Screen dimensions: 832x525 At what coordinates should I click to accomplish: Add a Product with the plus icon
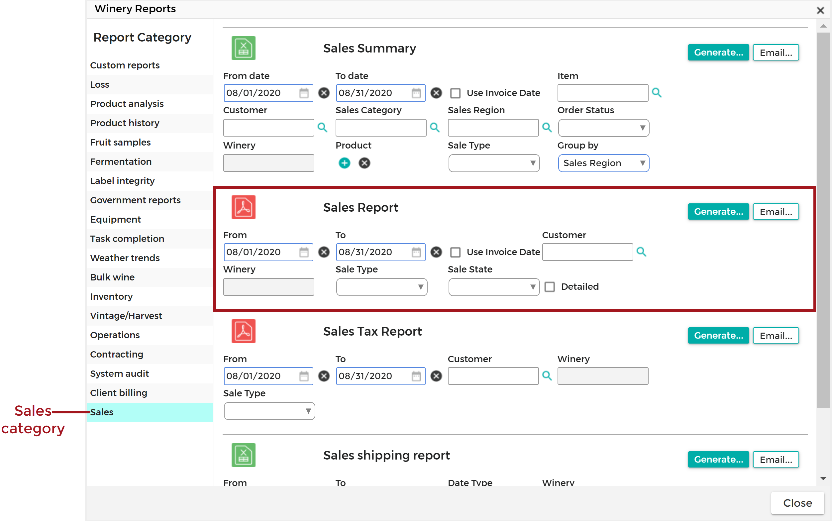pos(345,163)
